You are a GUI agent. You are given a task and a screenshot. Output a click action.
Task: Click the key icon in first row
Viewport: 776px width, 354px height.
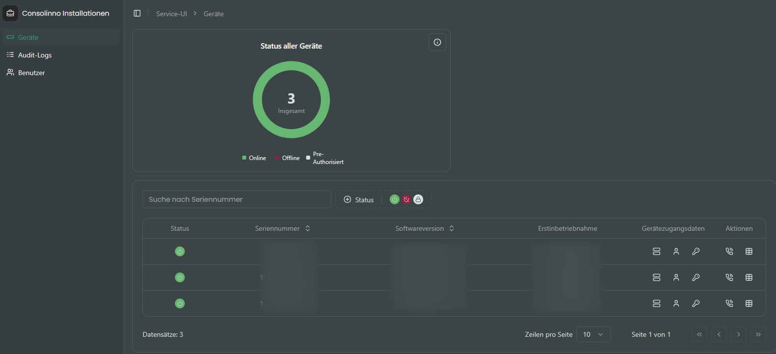pyautogui.click(x=695, y=251)
